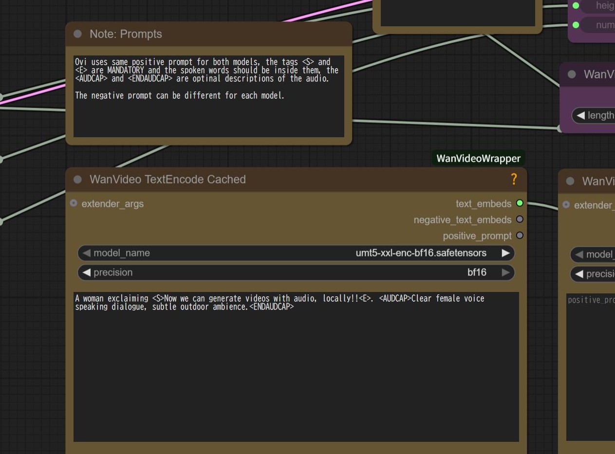Select next model_name with right arrow
The height and width of the screenshot is (454, 615).
point(505,253)
